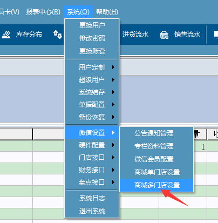This screenshot has height=223, width=218.
Task: Click 修改密码 menu entry
Action: pos(92,38)
